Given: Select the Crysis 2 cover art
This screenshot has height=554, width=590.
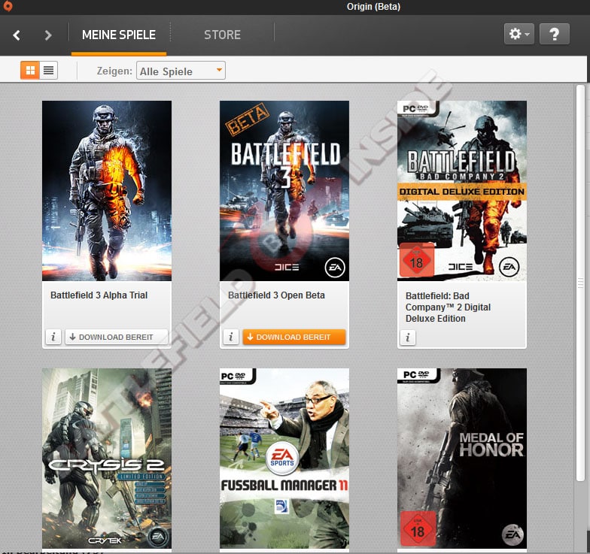Looking at the screenshot, I should [x=107, y=459].
